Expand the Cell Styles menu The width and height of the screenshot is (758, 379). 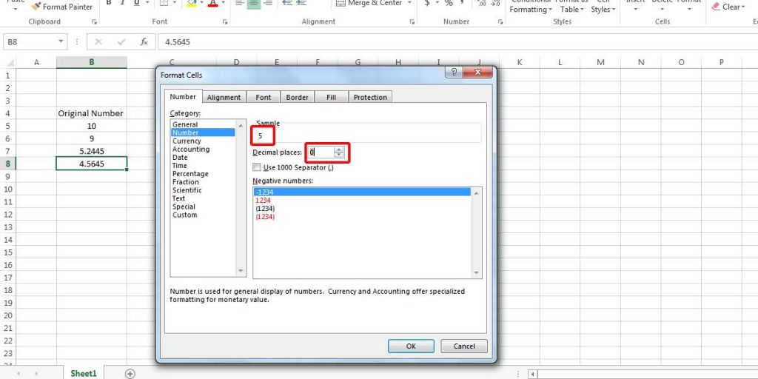[x=603, y=7]
